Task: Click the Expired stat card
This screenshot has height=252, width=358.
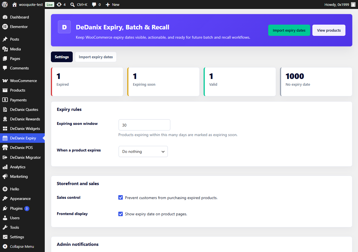Action: click(87, 82)
